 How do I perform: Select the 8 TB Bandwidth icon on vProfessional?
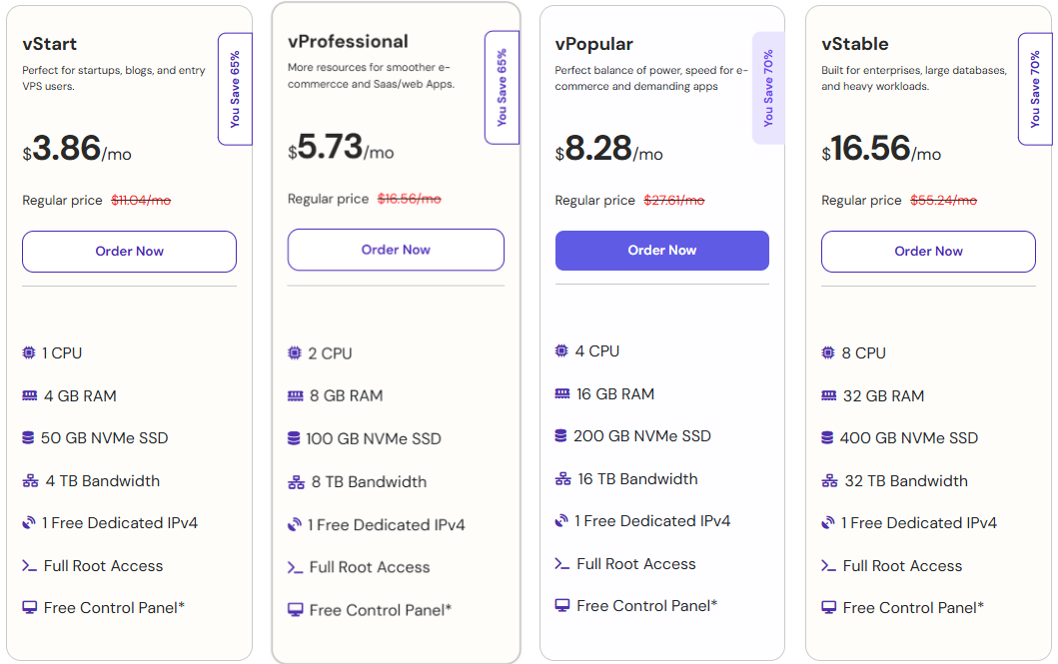[297, 480]
